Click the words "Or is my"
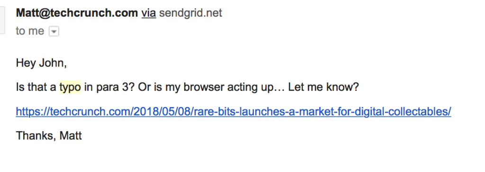Image resolution: width=485 pixels, height=172 pixels. tap(159, 88)
